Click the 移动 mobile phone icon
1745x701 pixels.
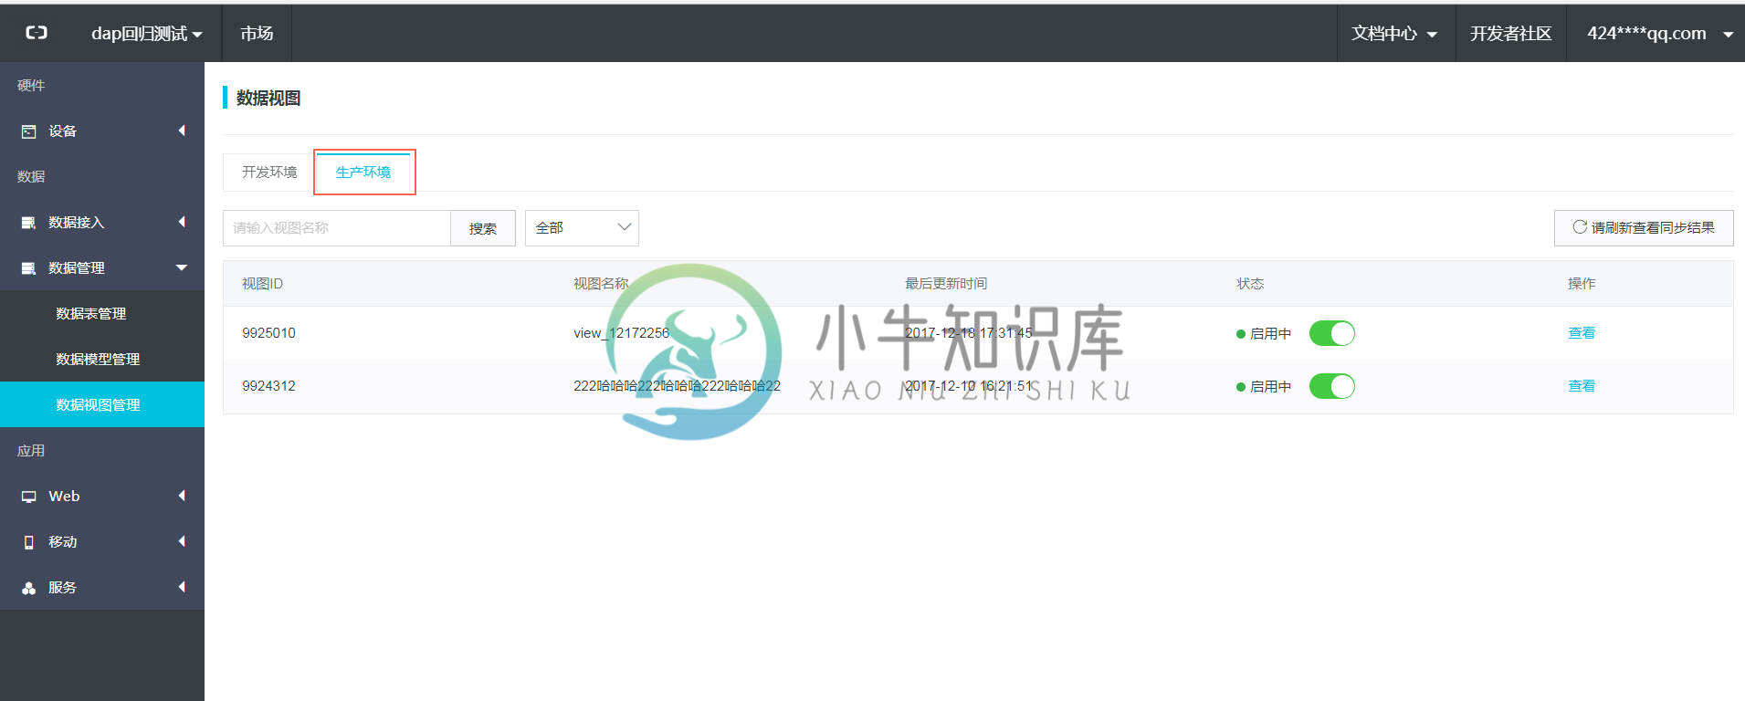(x=29, y=542)
